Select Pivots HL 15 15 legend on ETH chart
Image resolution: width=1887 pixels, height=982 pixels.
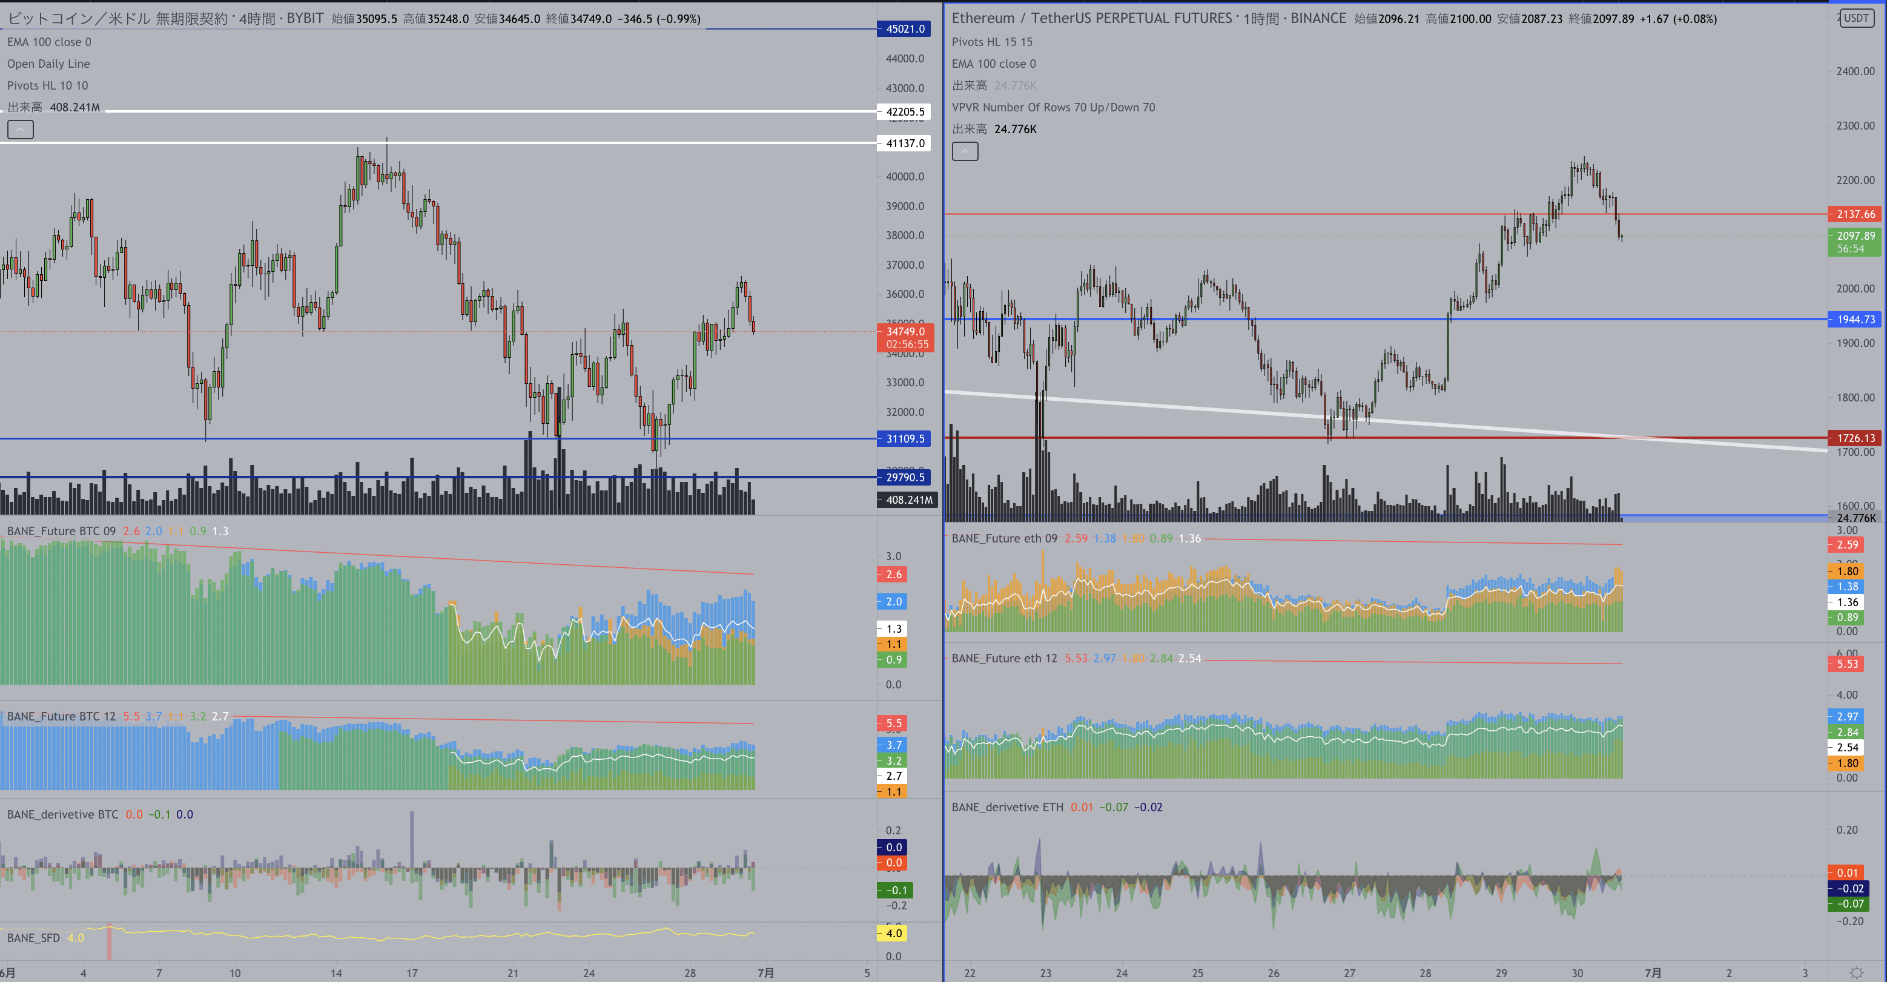(992, 42)
